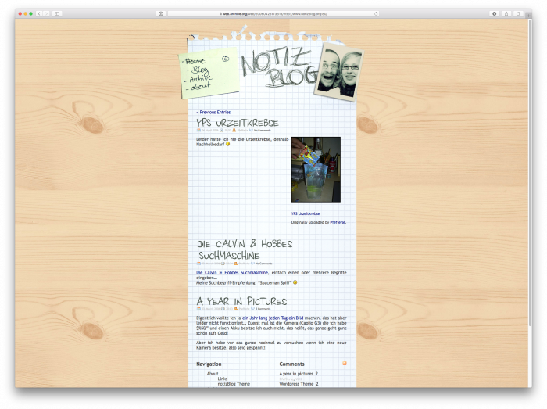Click the Safari back arrow button
547x409 pixels.
click(38, 13)
